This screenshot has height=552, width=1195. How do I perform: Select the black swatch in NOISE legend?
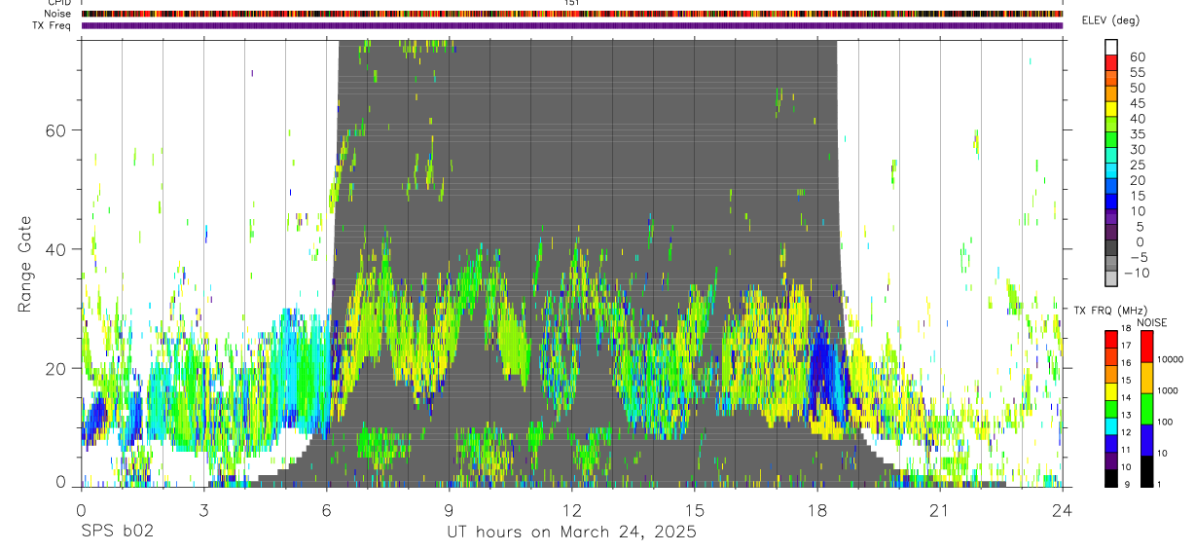[1147, 471]
